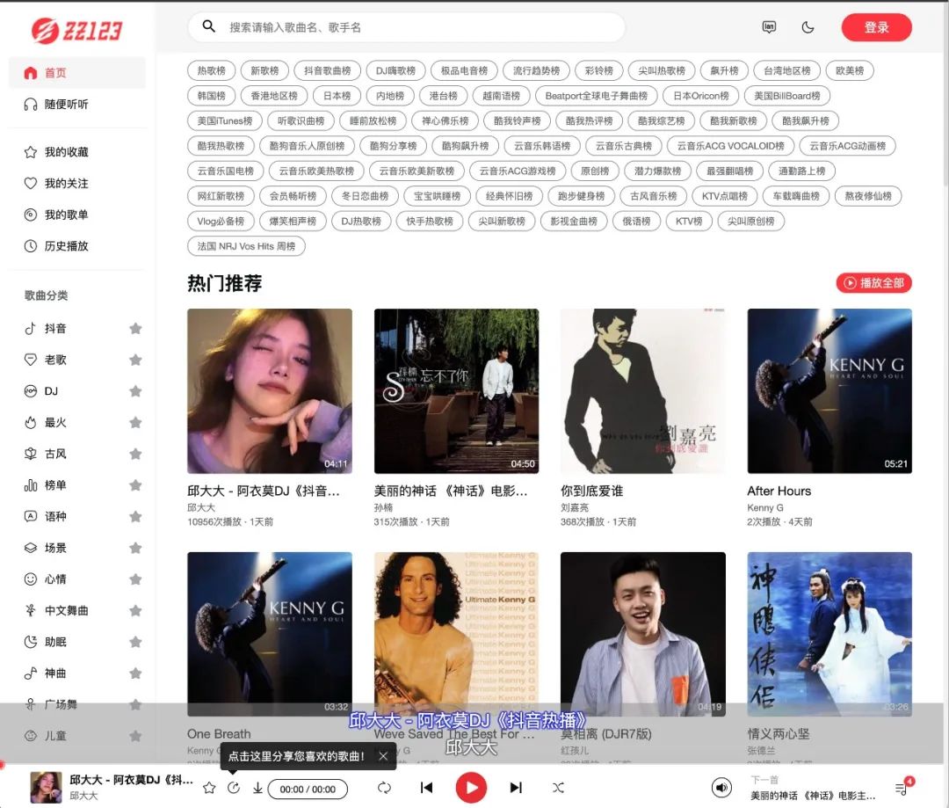The image size is (949, 808).
Task: Click the 老歌 category icon
Action: (x=30, y=360)
